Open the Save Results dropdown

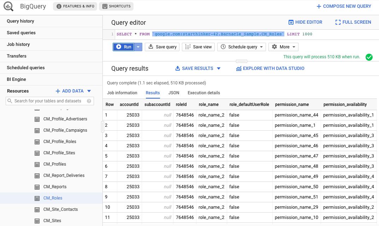tap(198, 69)
